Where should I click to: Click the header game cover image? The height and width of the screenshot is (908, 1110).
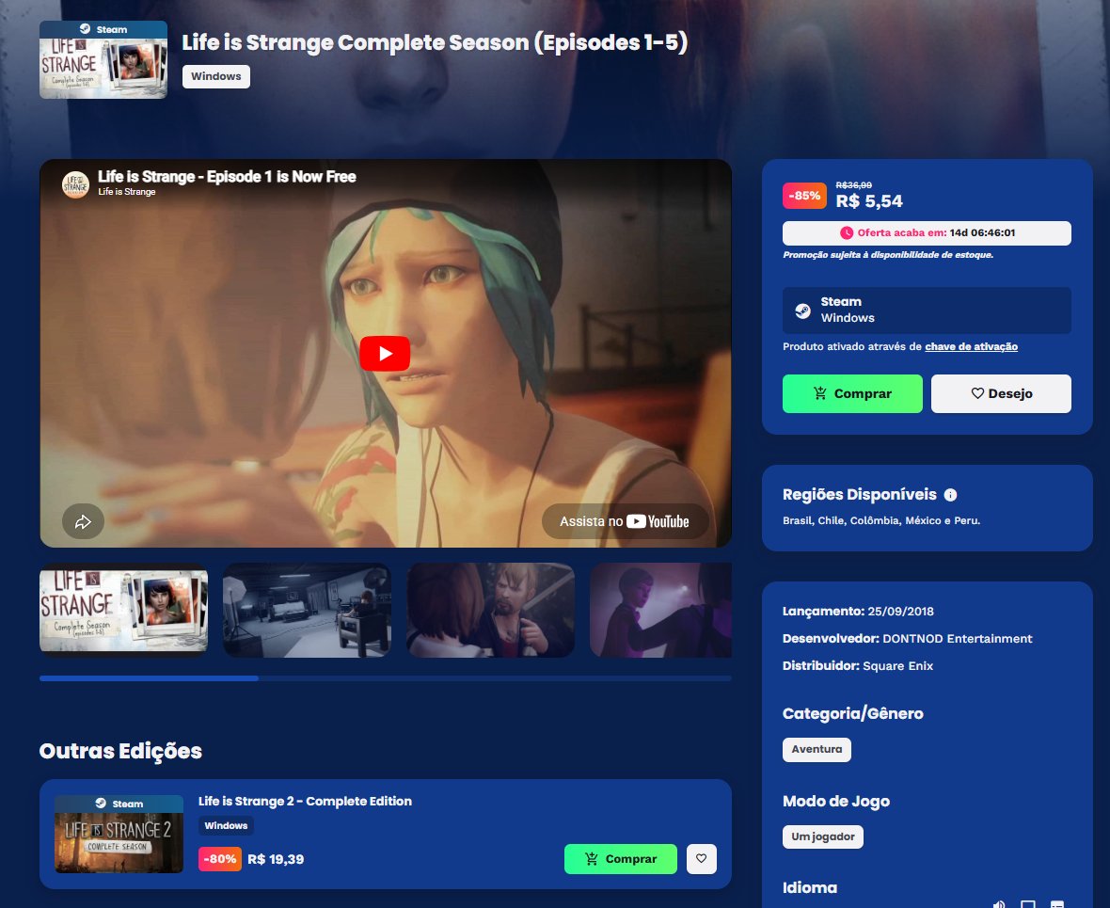[103, 59]
